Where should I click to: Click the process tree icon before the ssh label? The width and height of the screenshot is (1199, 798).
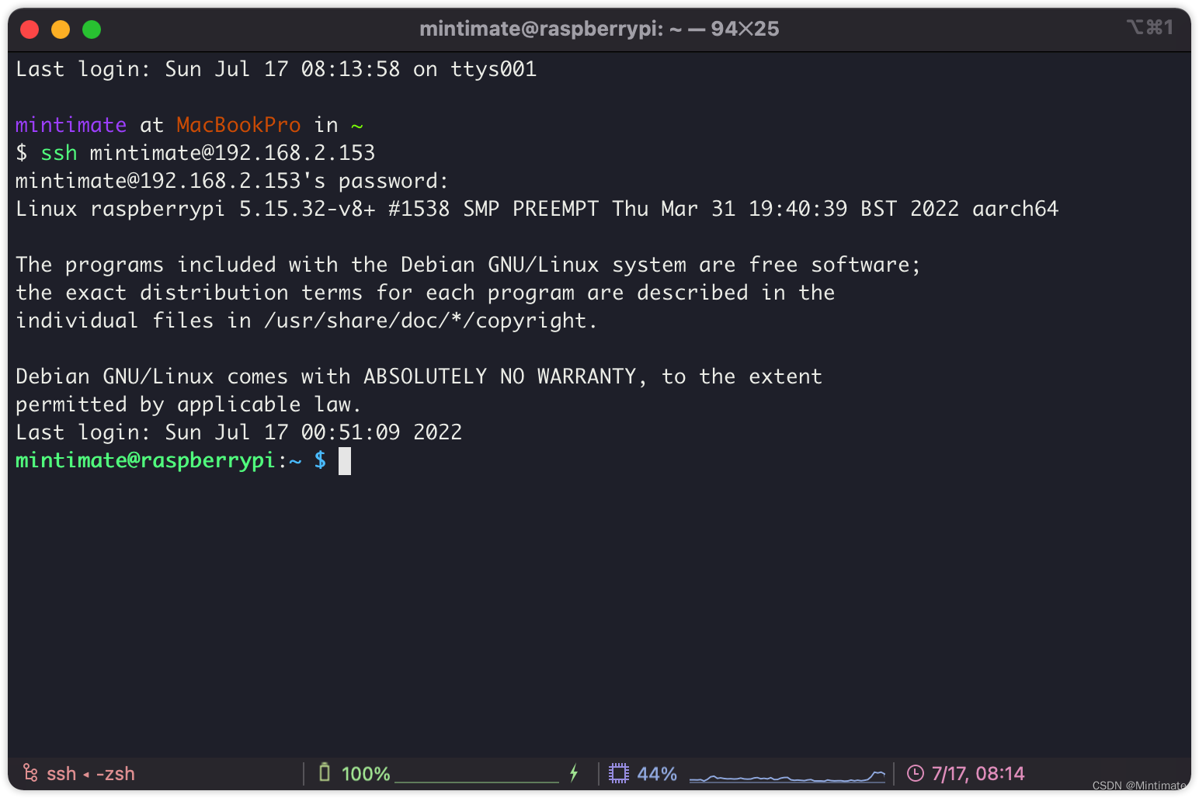[x=30, y=773]
